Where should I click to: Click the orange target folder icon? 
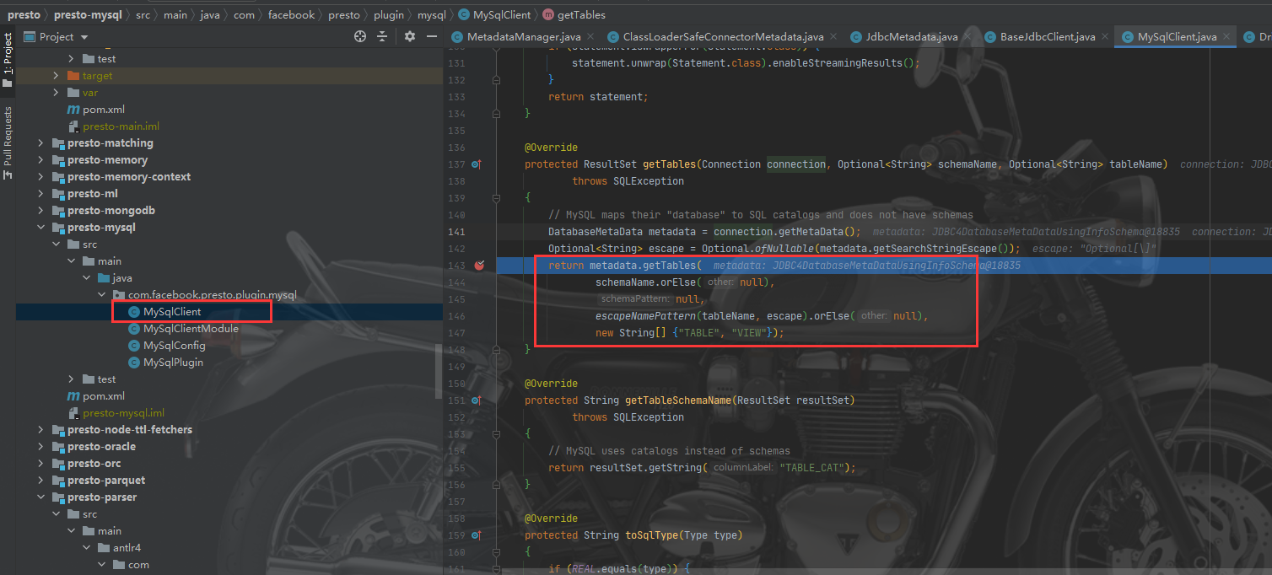(x=73, y=76)
